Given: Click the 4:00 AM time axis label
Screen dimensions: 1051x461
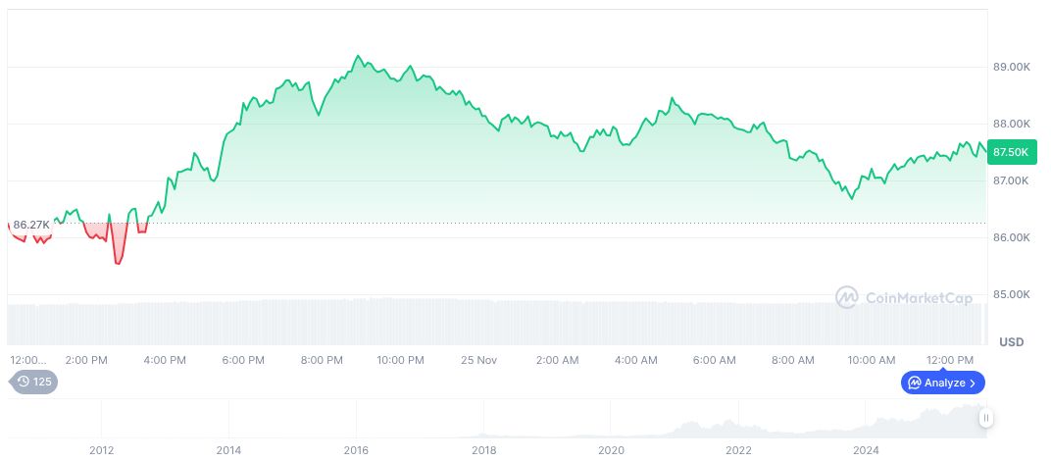Looking at the screenshot, I should [x=635, y=360].
